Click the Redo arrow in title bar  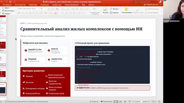click(7, 2)
